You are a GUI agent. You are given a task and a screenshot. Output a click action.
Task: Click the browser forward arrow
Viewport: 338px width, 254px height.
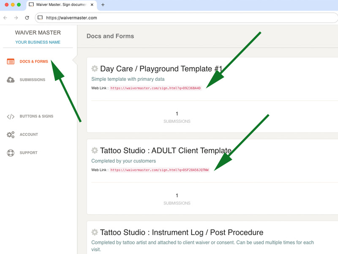point(16,18)
